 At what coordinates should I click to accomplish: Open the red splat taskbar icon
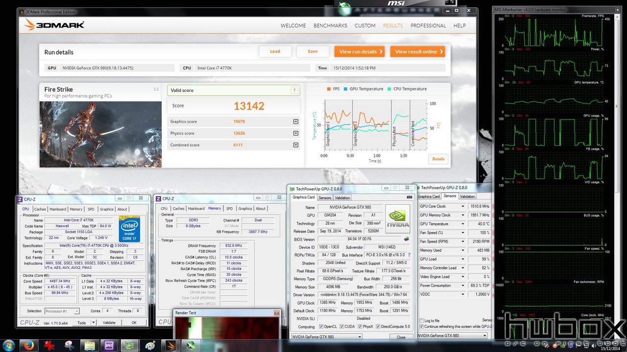[x=49, y=345]
